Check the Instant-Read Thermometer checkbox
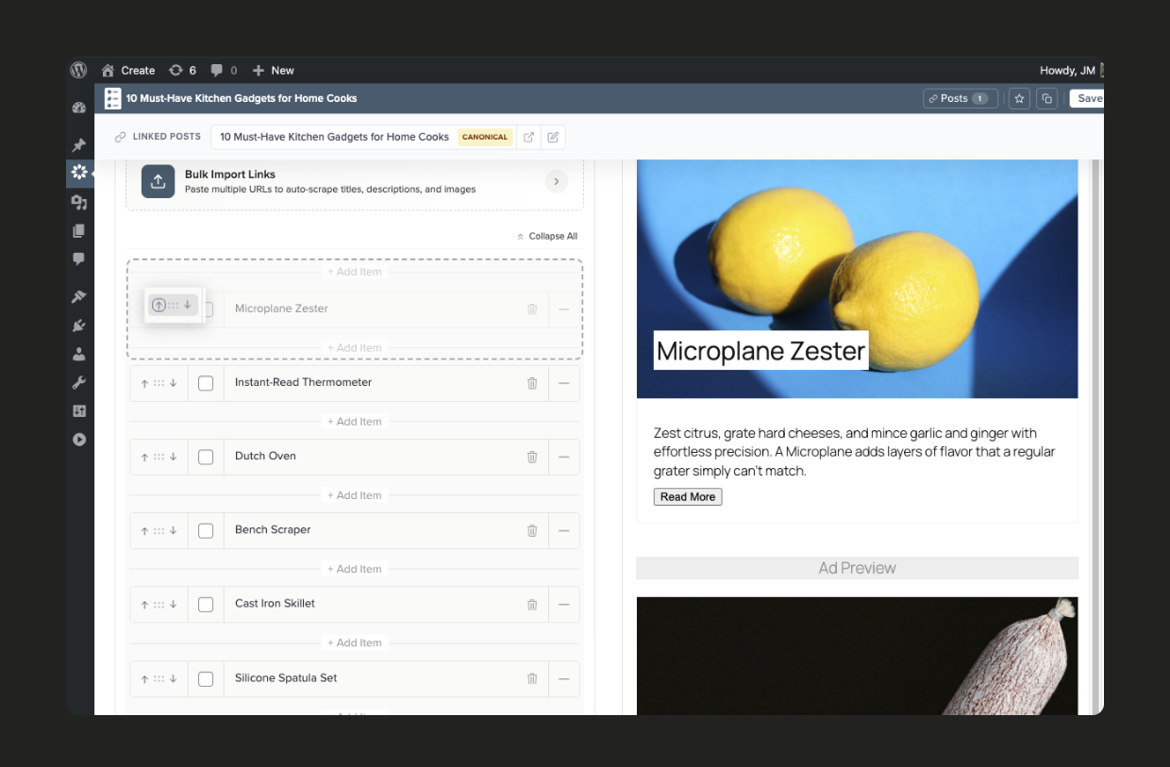This screenshot has width=1170, height=767. [206, 383]
